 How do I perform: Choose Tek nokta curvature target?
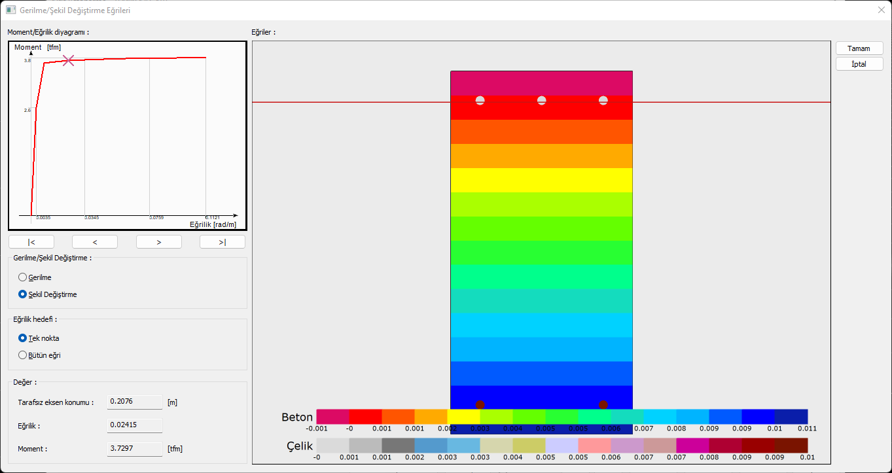click(23, 338)
